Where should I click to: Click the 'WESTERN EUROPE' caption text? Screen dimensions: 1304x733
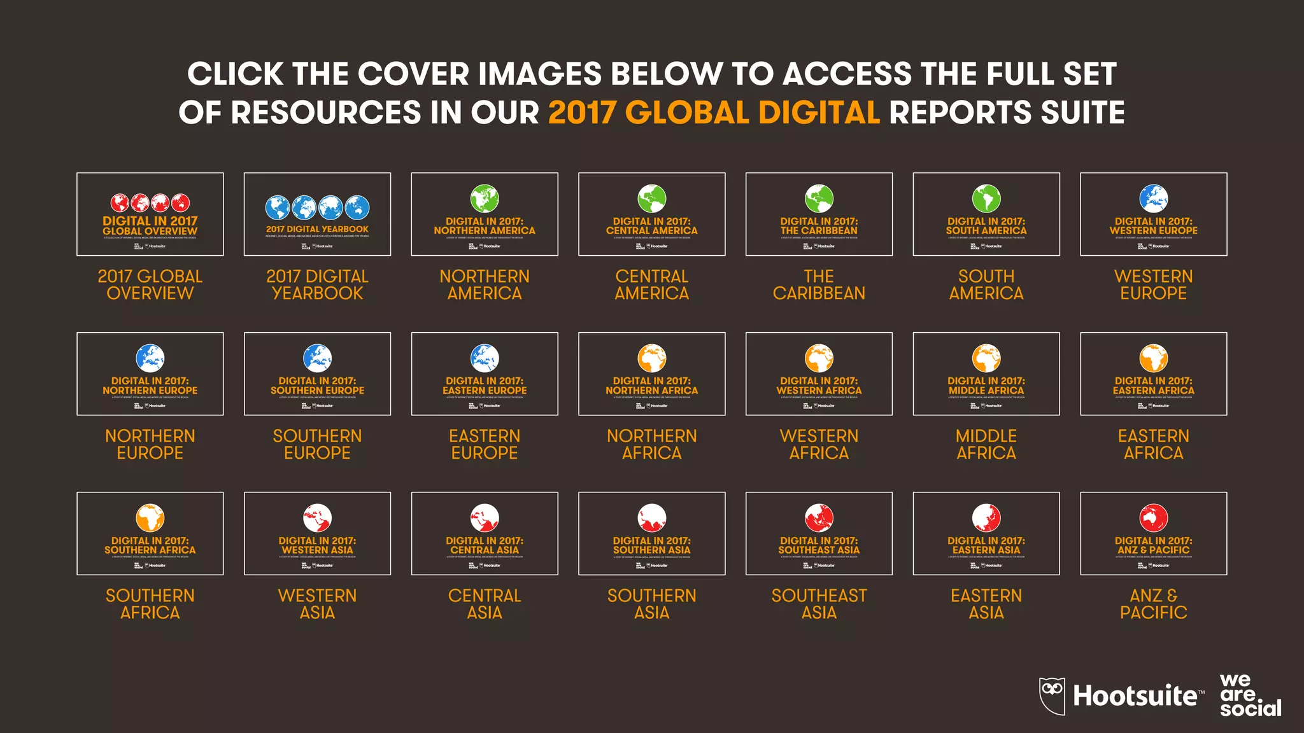(x=1154, y=285)
